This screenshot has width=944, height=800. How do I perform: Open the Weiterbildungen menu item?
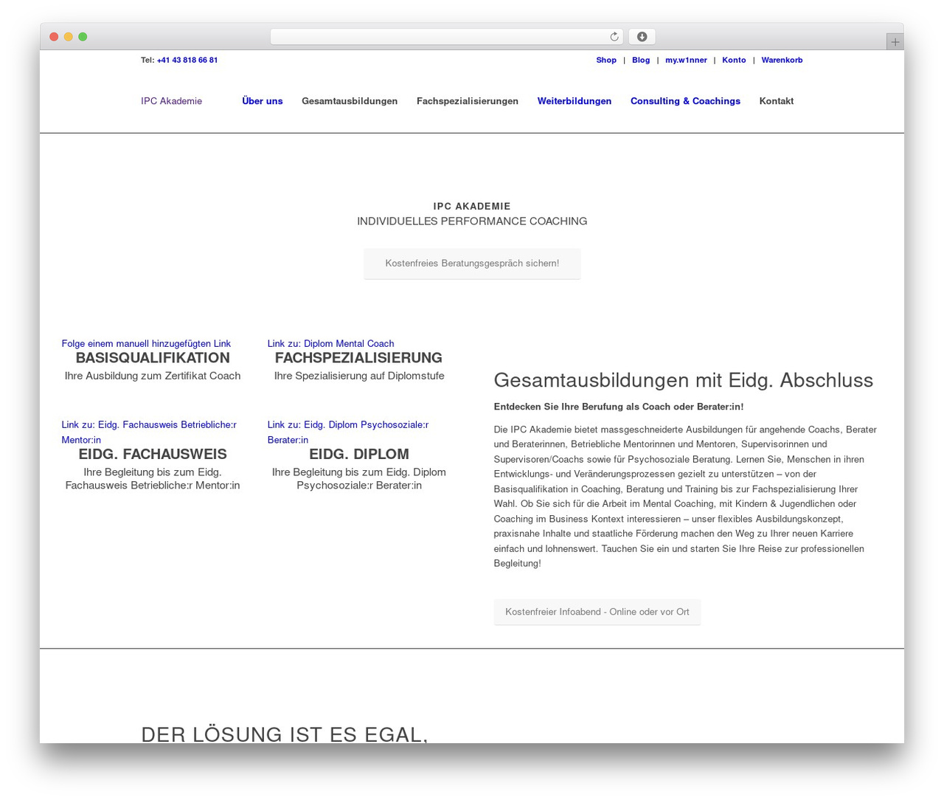pyautogui.click(x=575, y=101)
